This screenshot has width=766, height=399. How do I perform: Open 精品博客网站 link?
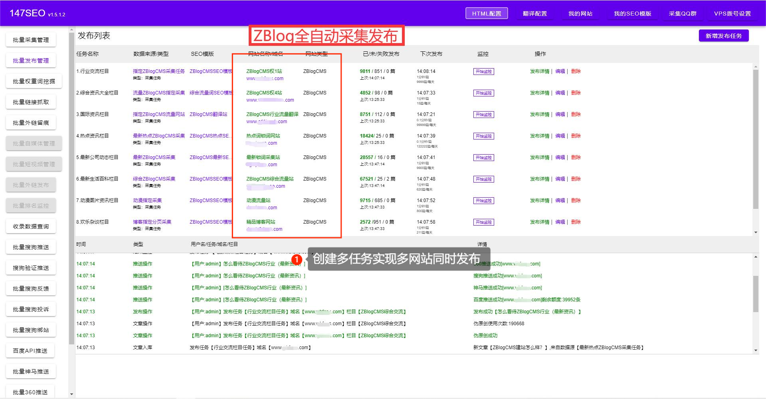tap(261, 222)
